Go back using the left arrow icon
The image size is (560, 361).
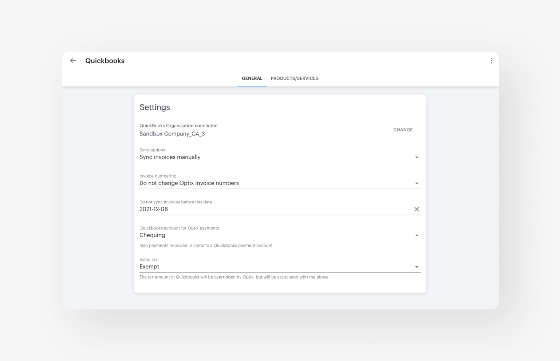(73, 61)
